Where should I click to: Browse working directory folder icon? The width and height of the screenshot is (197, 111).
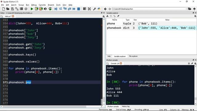190,9
